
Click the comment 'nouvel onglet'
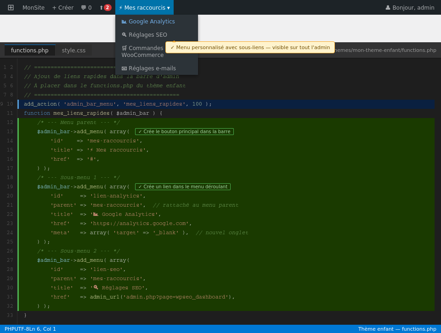pos(222,232)
